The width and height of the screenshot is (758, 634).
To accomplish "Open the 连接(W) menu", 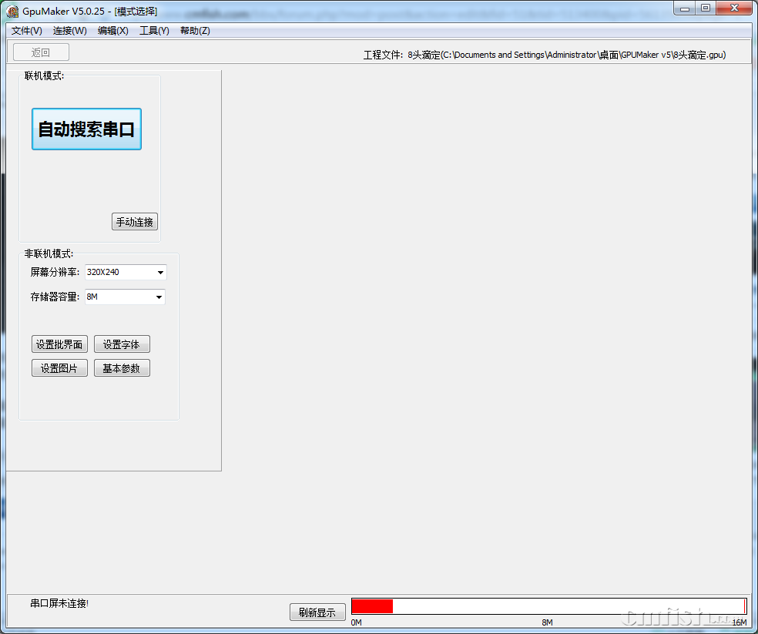I will (x=69, y=31).
